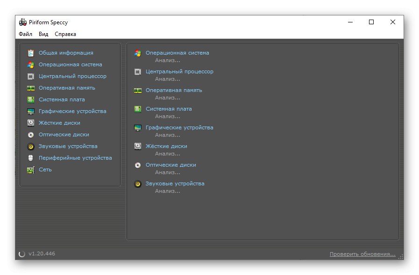Screen dimensions: 419x275
Task: Click the Сеть network card icon
Action: [31, 169]
